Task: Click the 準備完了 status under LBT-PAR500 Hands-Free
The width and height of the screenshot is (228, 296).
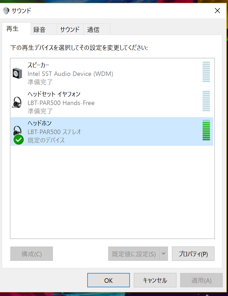Action: [40, 111]
